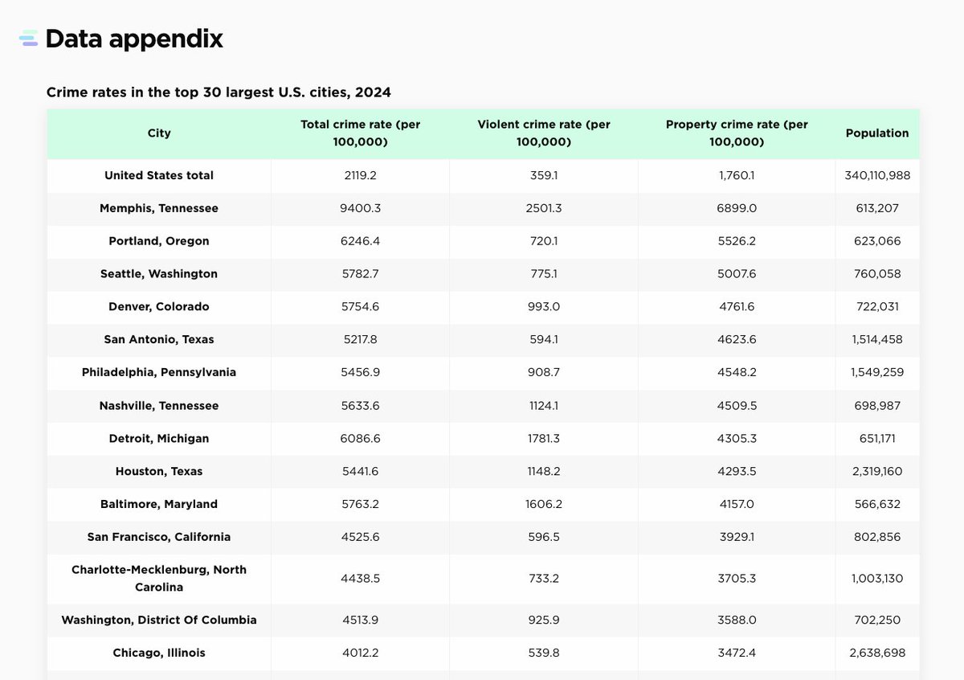Click Detroit total crime rate 6086.6
The image size is (964, 680).
point(360,439)
